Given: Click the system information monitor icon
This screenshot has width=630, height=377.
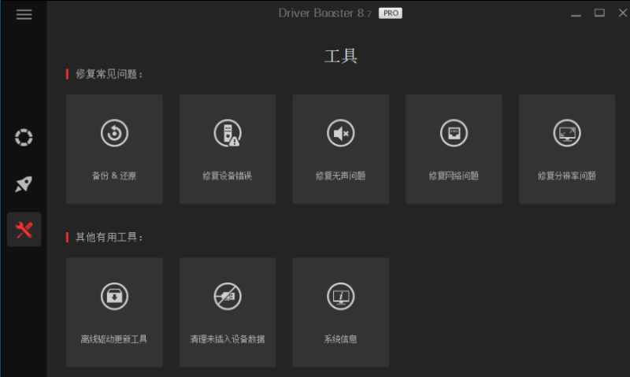Looking at the screenshot, I should point(341,296).
